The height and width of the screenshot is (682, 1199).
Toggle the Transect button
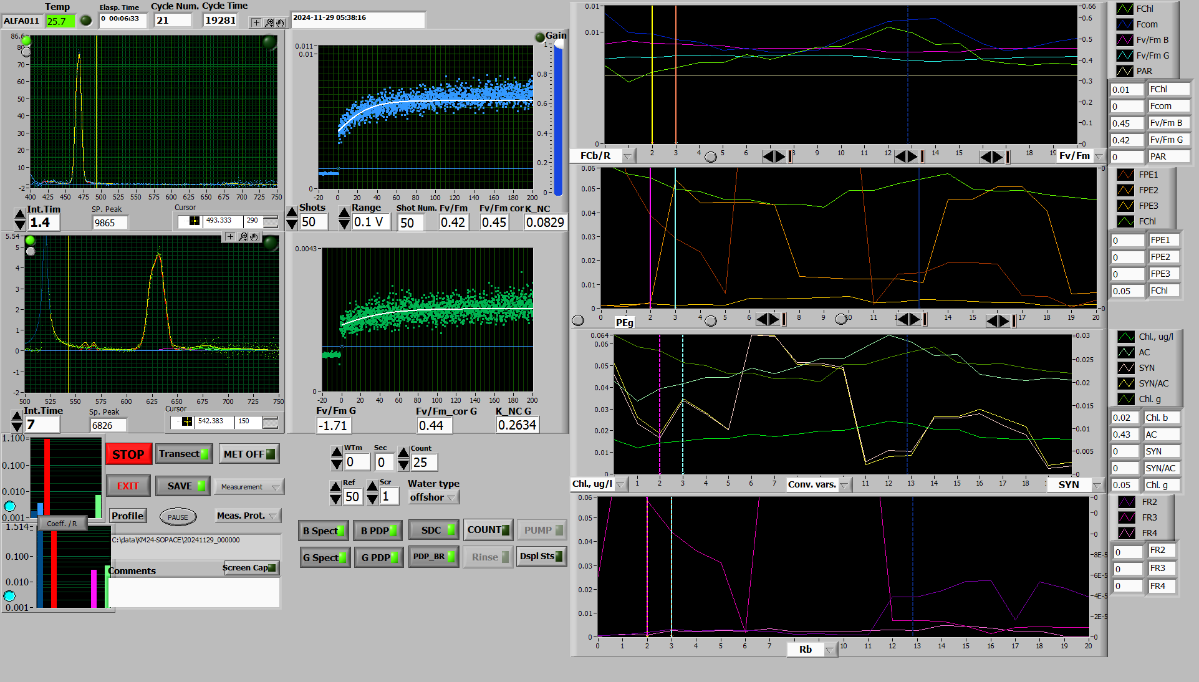click(x=184, y=454)
